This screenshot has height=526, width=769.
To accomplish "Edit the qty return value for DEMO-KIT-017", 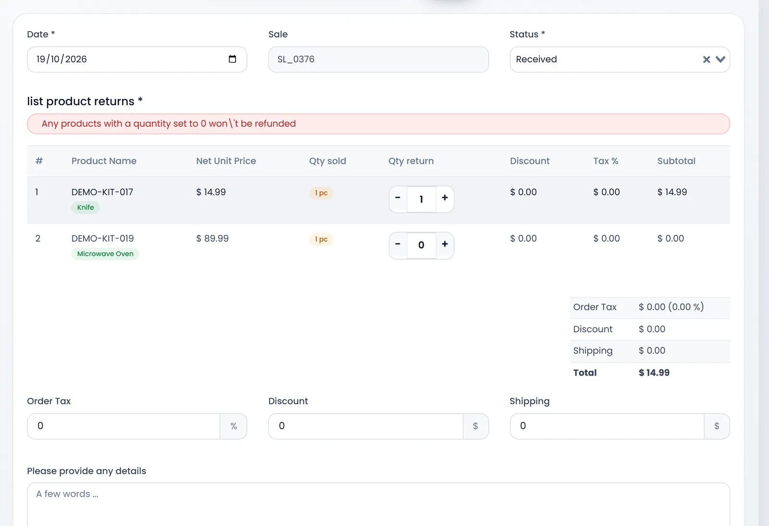I will [422, 199].
